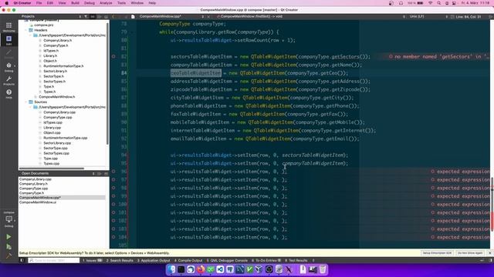Open CompanyType.h in project tree
This screenshot has width=494, height=277.
coord(56,45)
